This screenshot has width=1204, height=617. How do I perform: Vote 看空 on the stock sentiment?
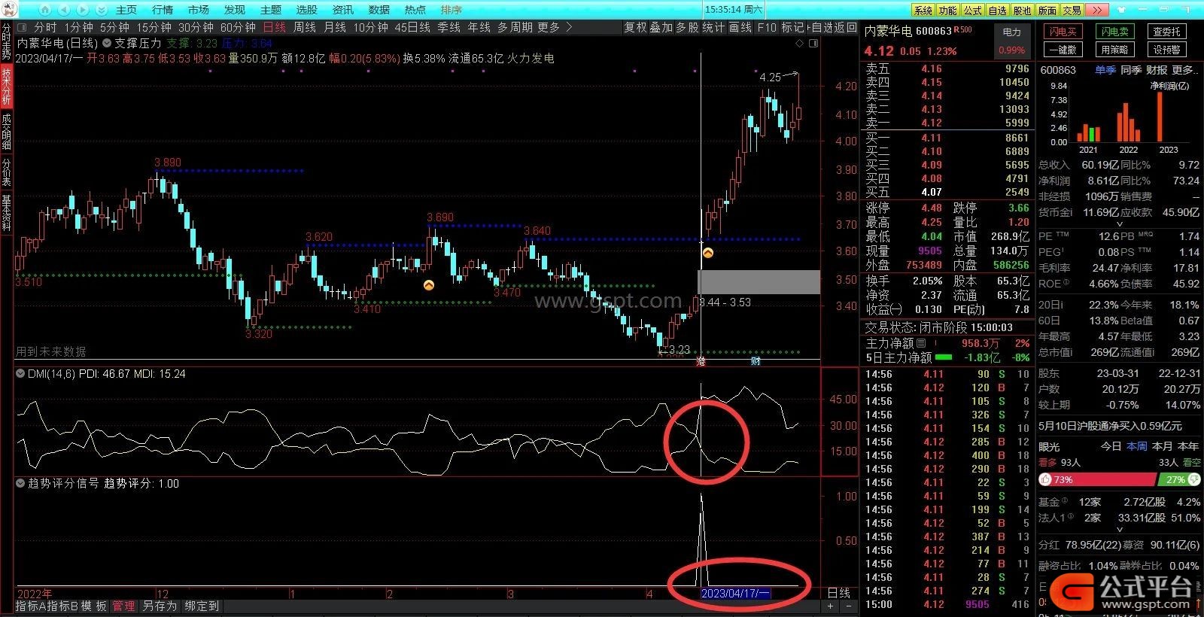tap(1192, 463)
